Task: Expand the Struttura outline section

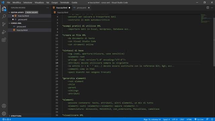Action: click(9, 116)
